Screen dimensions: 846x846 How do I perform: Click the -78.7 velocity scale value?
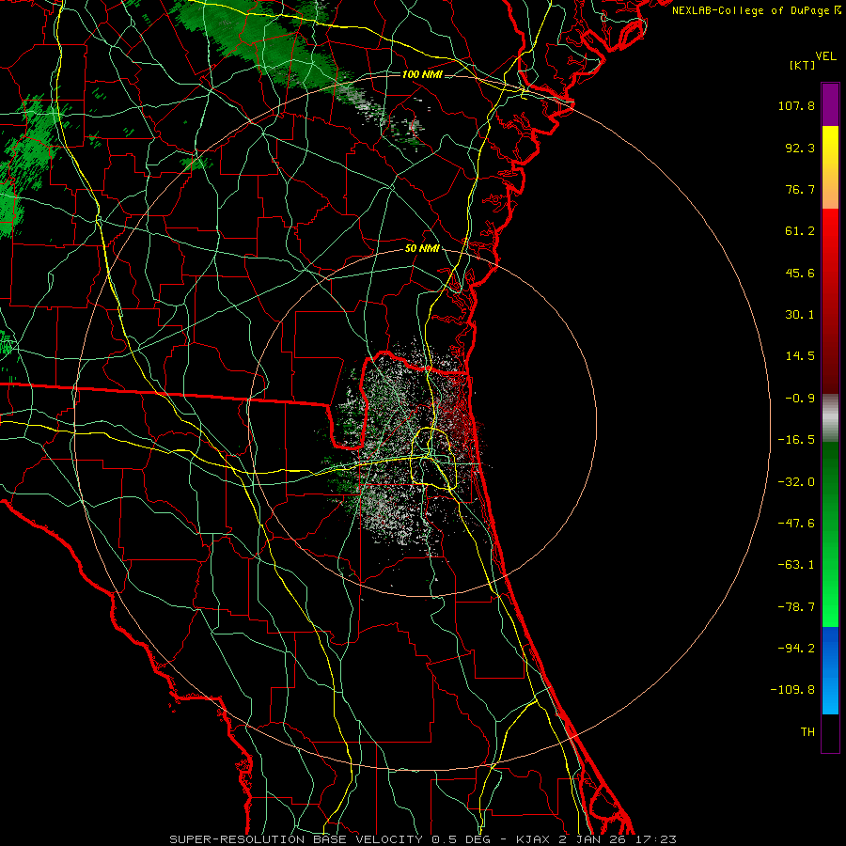[796, 607]
